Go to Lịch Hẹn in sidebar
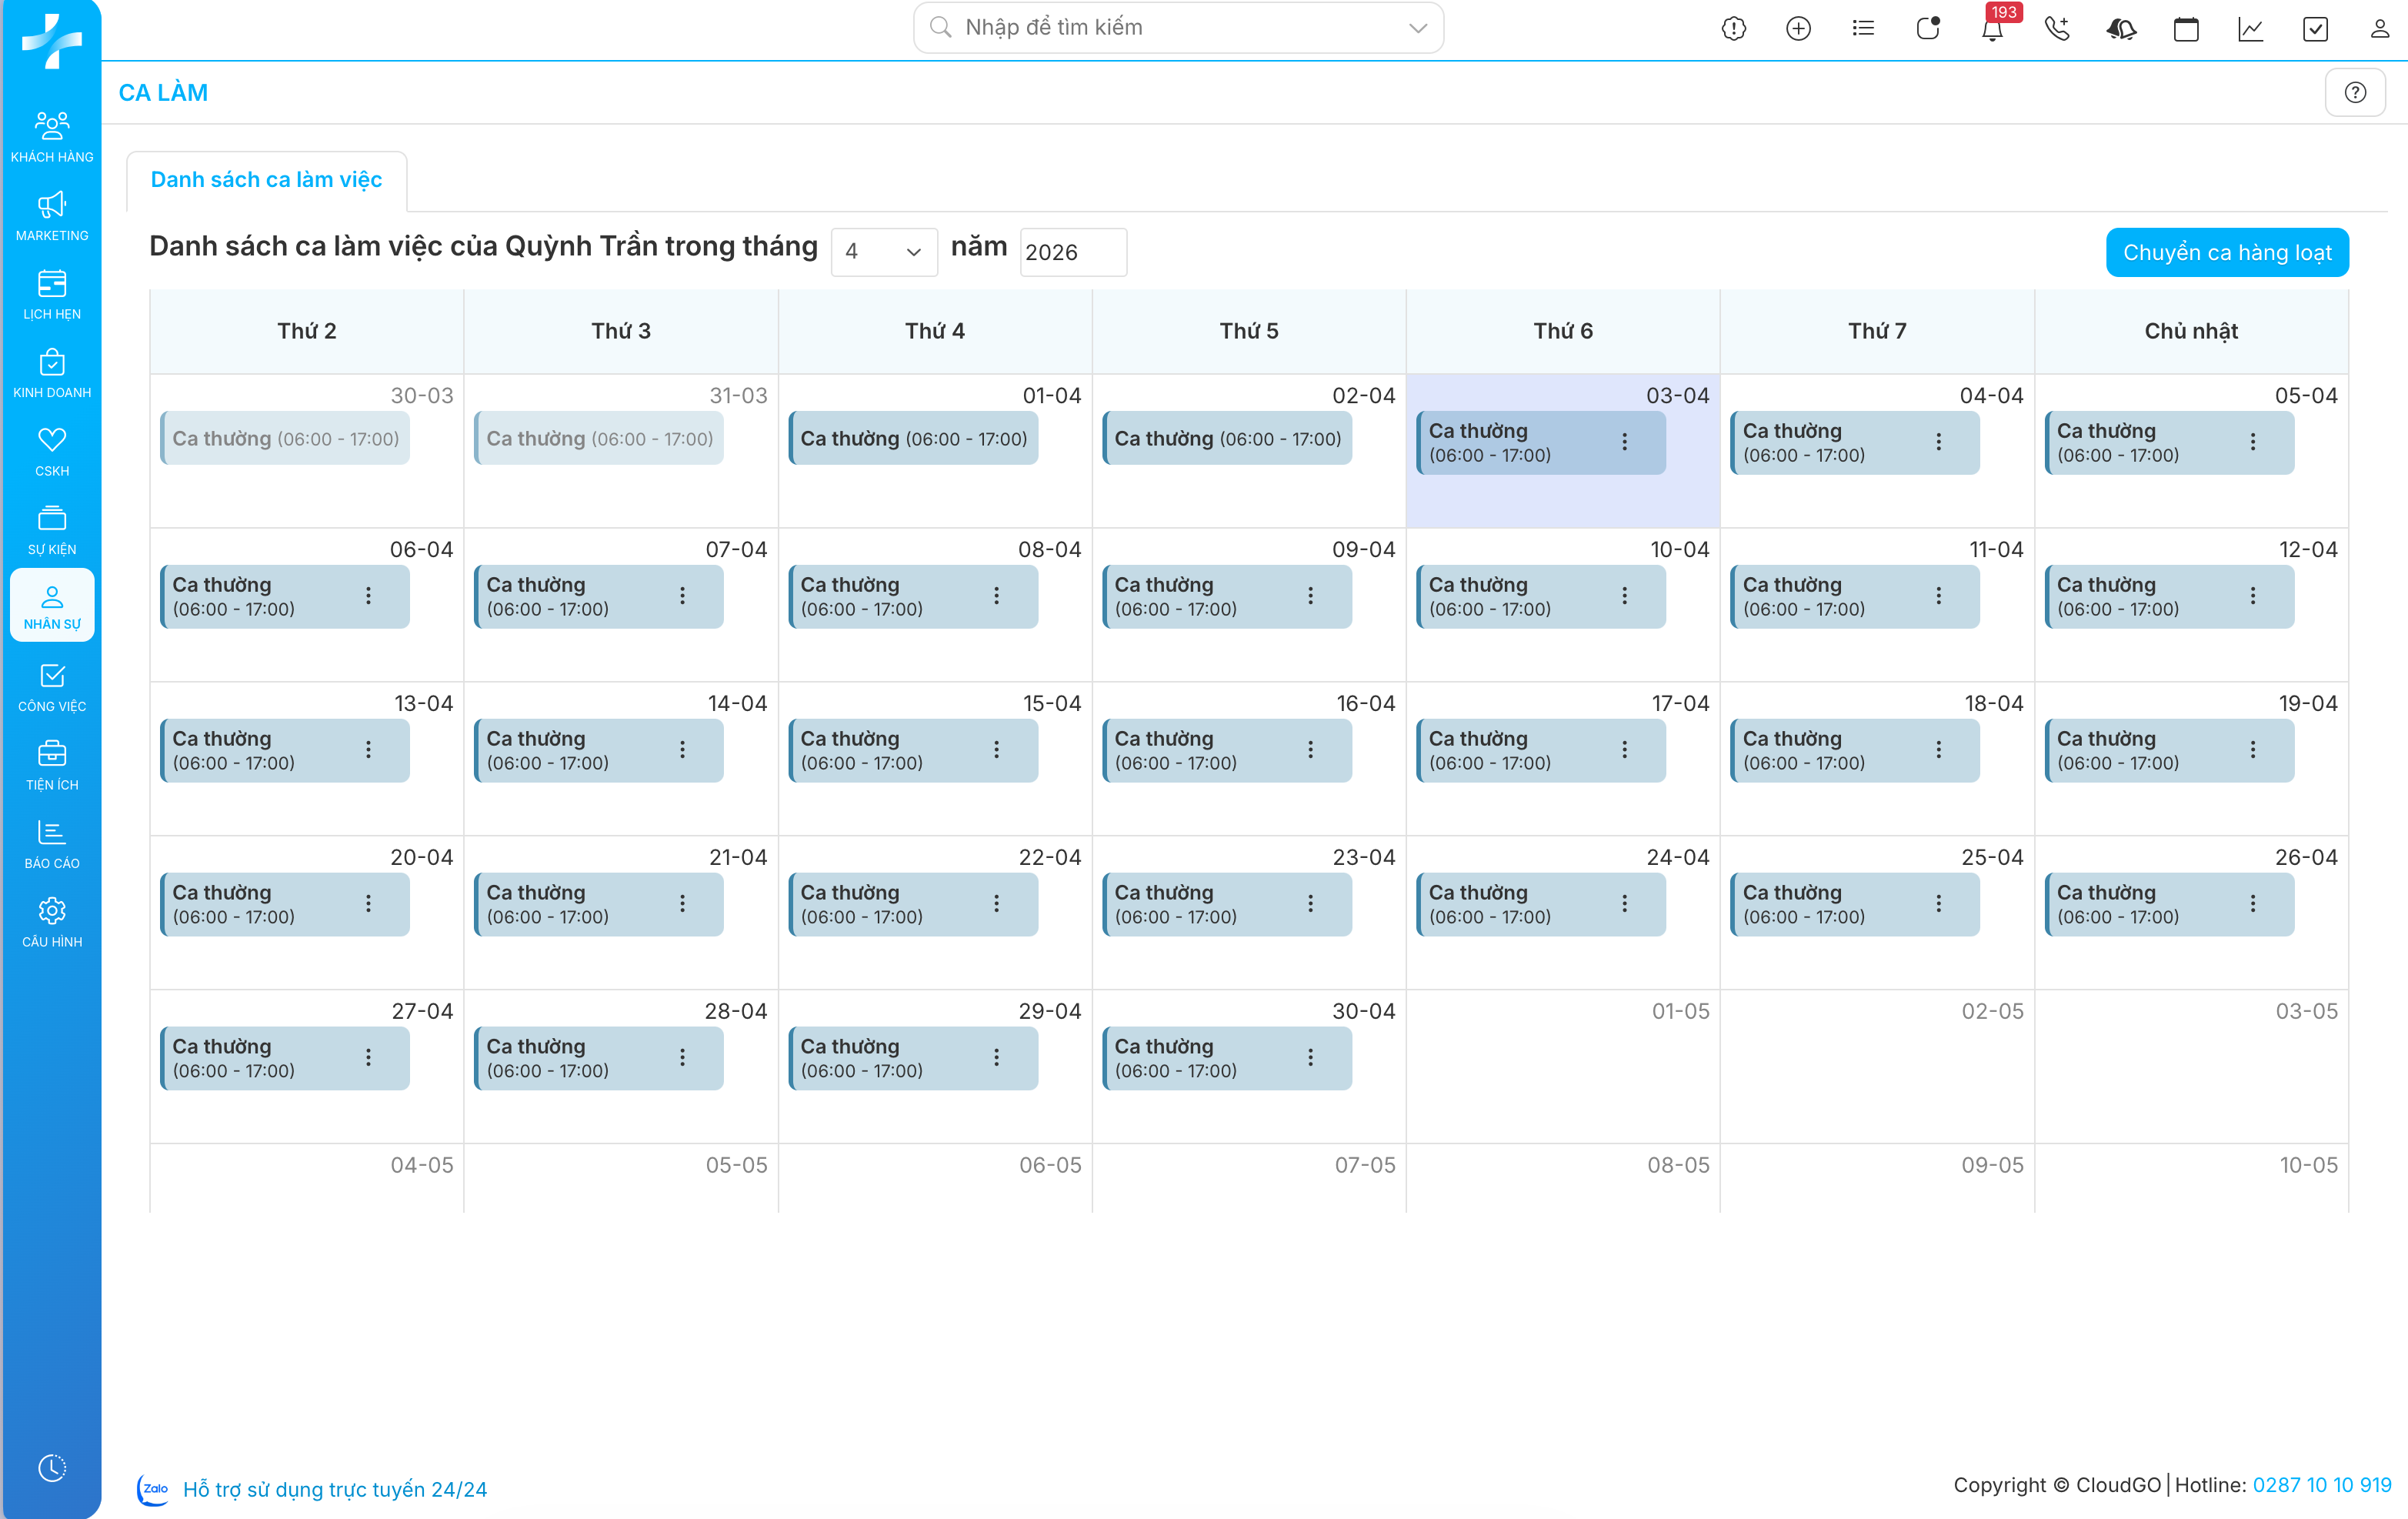 52,294
